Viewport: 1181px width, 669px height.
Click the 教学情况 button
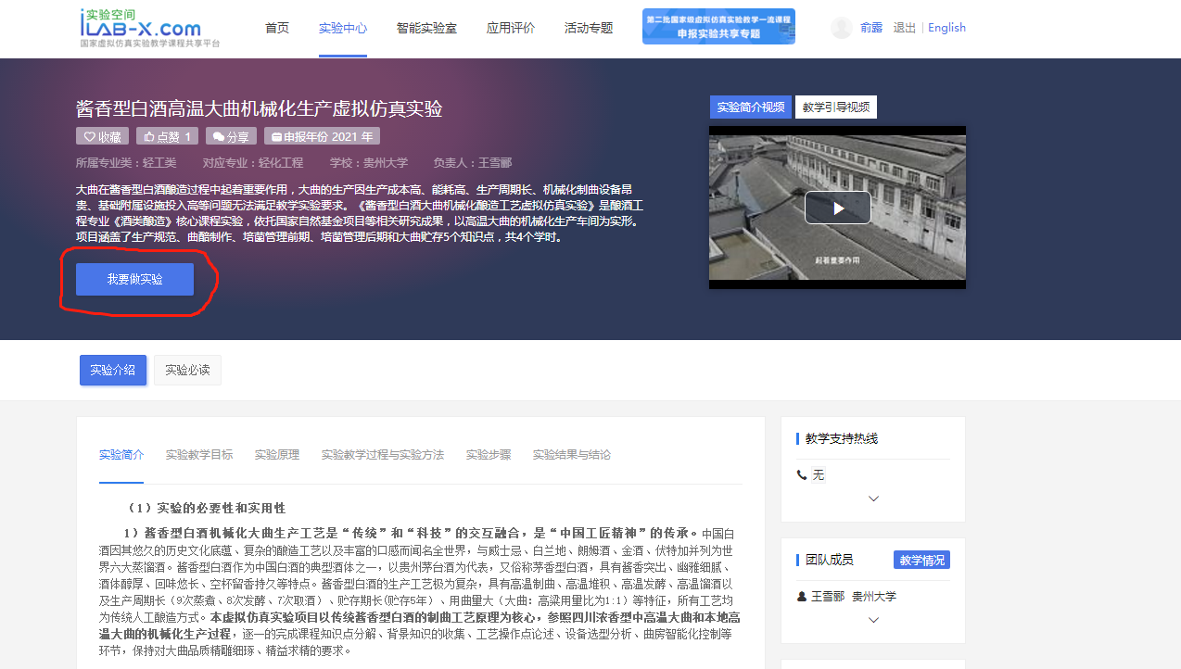click(x=921, y=560)
